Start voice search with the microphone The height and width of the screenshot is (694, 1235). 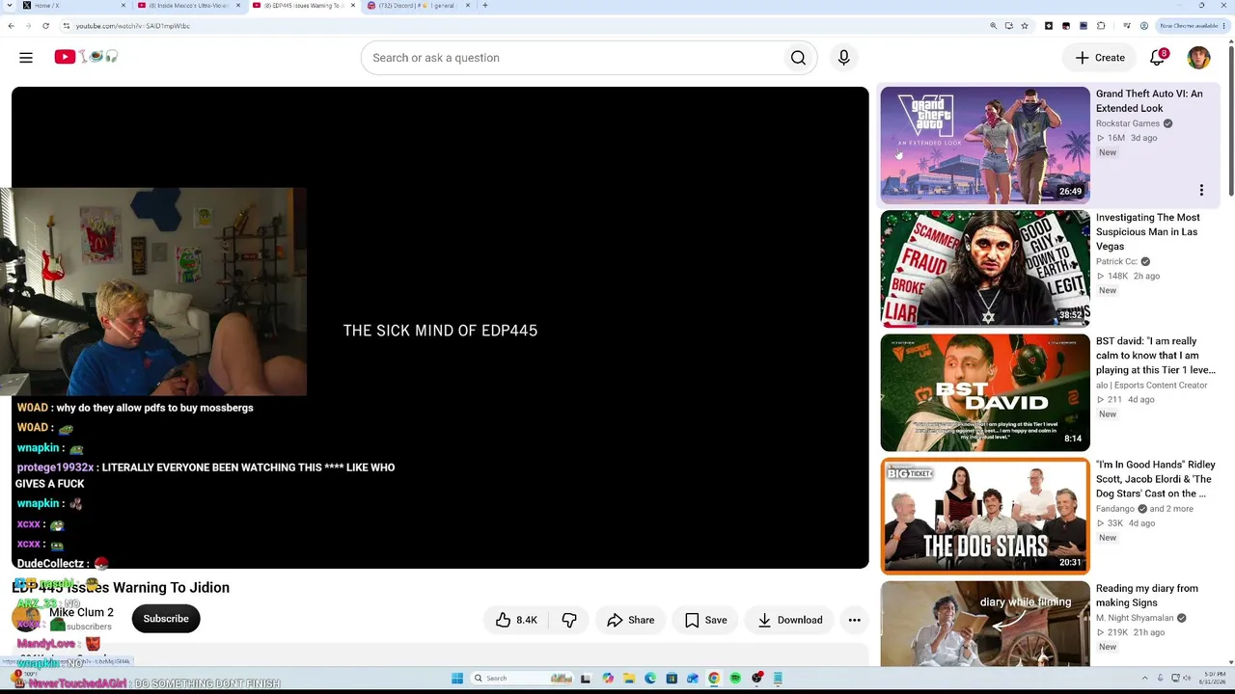[x=843, y=58]
